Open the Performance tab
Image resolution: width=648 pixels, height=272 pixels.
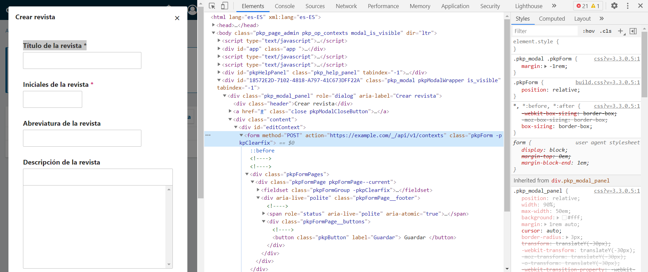tap(383, 6)
